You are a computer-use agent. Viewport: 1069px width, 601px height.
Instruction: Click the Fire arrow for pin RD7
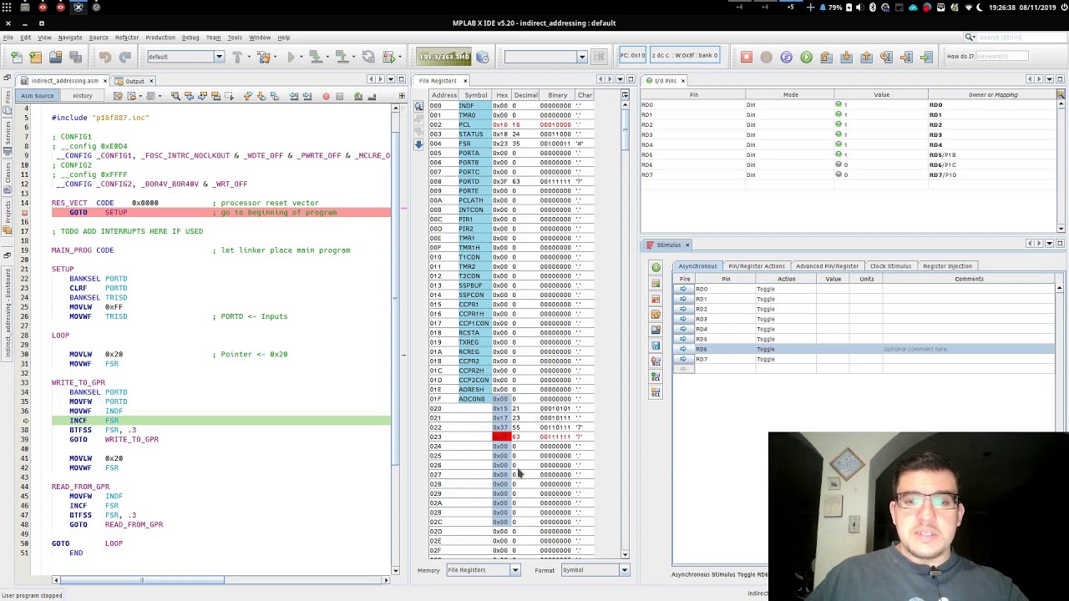(x=683, y=359)
